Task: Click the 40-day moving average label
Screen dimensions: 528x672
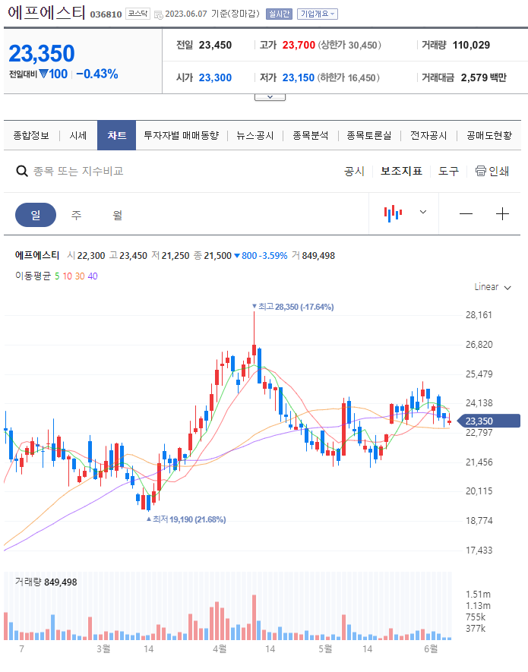Action: [93, 276]
